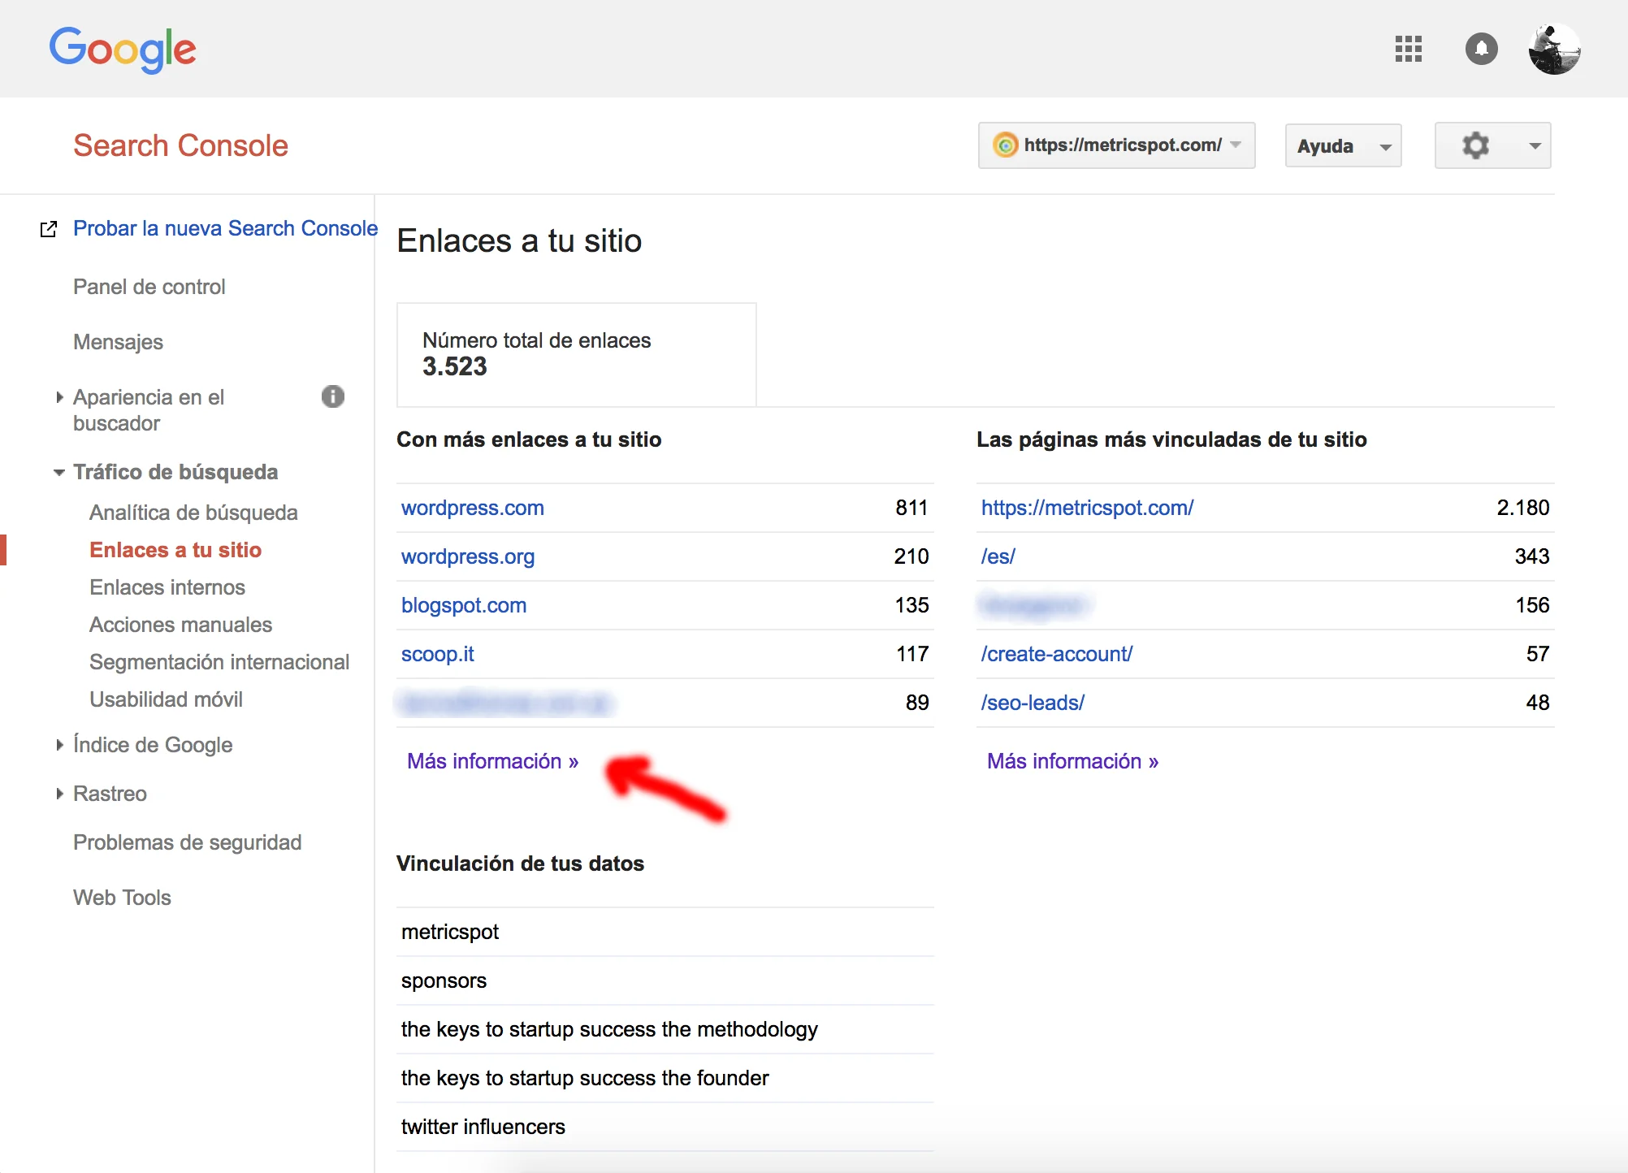Click the 48 count for /seo-leads/
Screen dimensions: 1628x1173
1538,703
